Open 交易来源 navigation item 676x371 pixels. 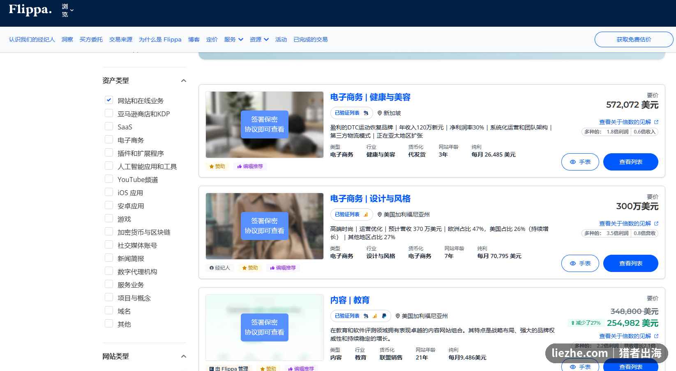point(121,39)
